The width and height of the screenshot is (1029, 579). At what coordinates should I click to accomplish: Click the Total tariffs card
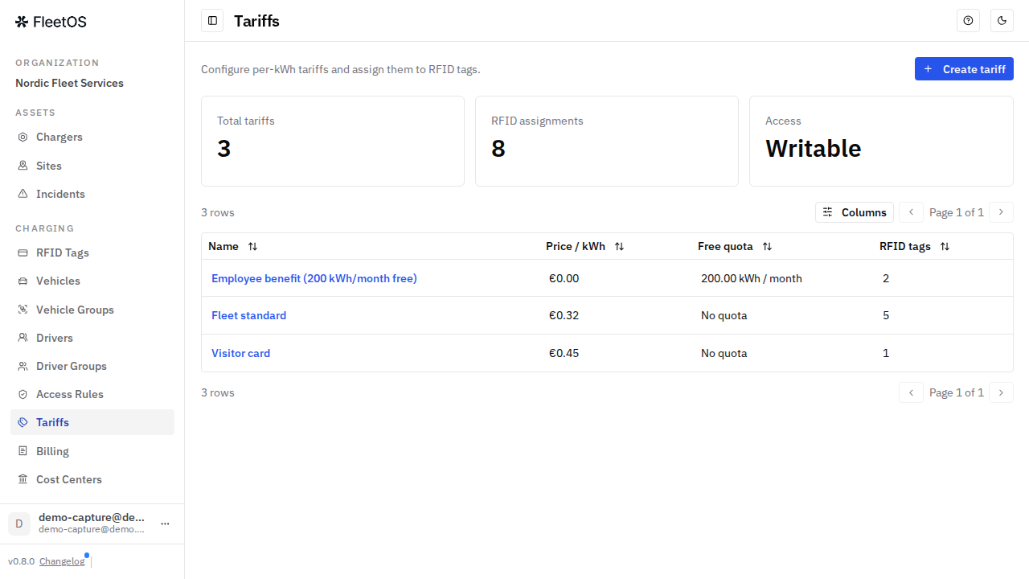[x=333, y=142]
